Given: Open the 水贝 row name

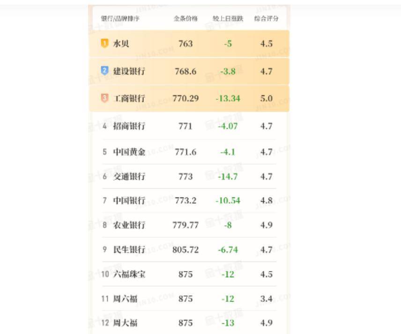Looking at the screenshot, I should tap(121, 44).
